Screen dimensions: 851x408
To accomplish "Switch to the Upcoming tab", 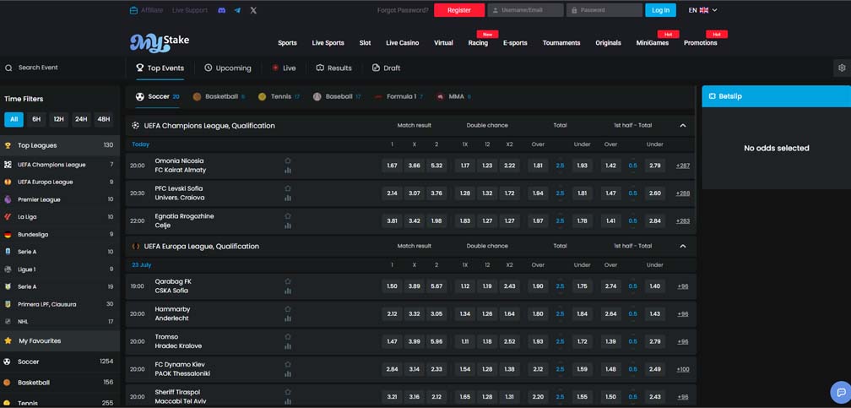I will [228, 68].
